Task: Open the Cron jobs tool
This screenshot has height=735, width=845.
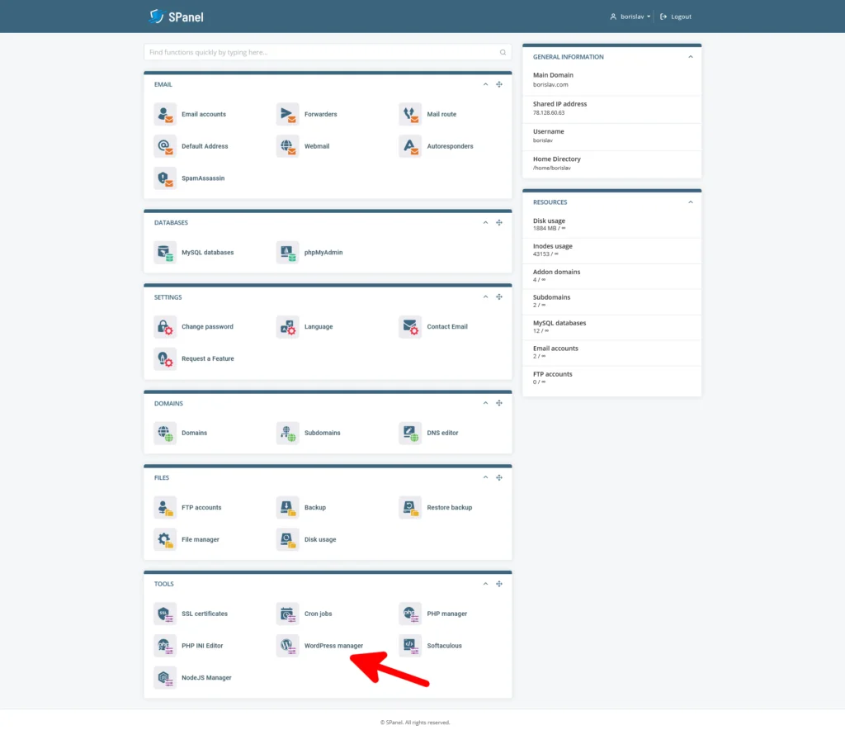Action: (319, 614)
